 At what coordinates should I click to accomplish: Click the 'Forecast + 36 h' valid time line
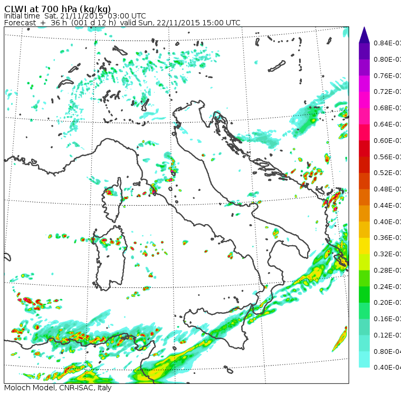click(x=122, y=23)
